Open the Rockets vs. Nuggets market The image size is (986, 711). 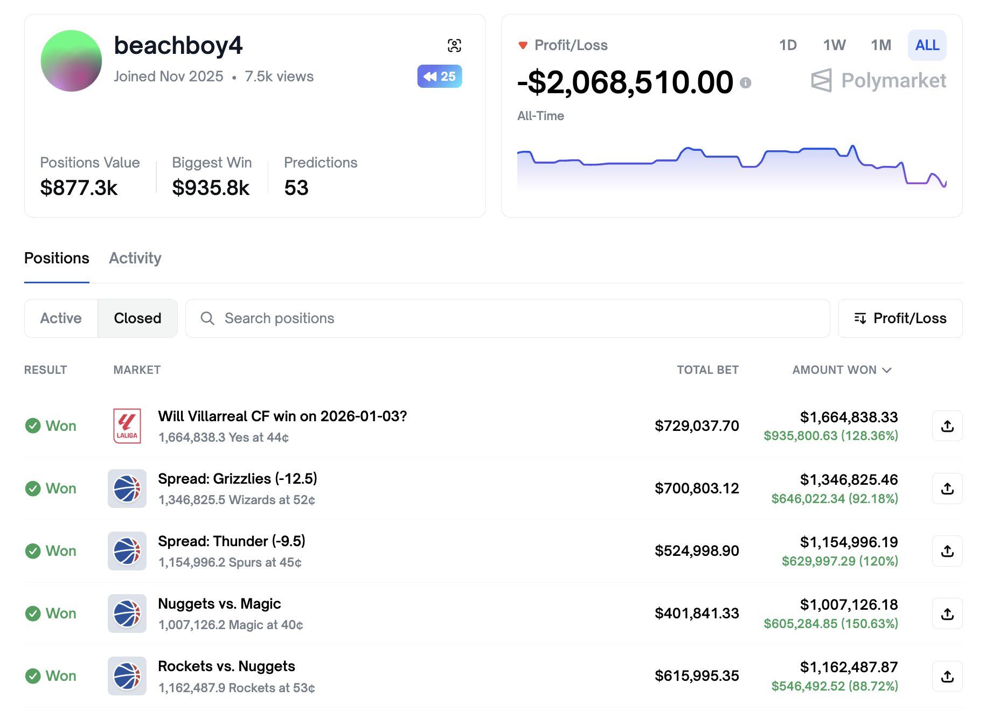(226, 666)
